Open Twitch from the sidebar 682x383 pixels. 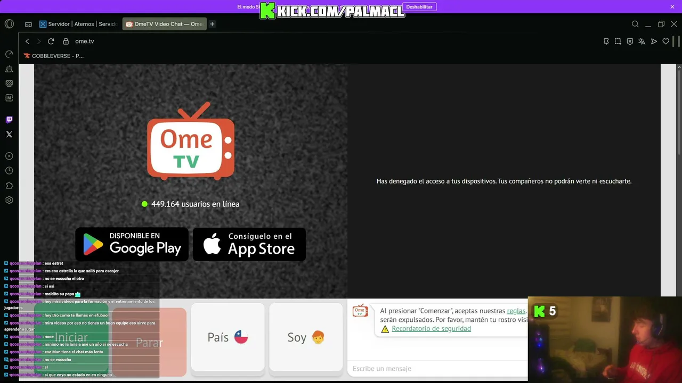point(9,120)
